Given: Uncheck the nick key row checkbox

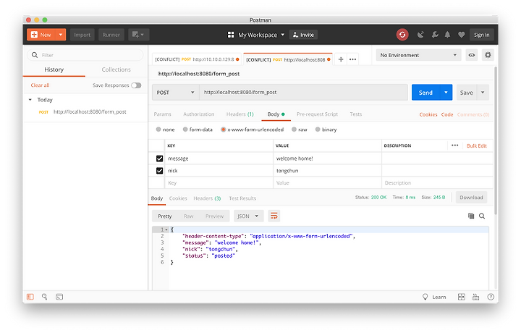Looking at the screenshot, I should tap(159, 171).
